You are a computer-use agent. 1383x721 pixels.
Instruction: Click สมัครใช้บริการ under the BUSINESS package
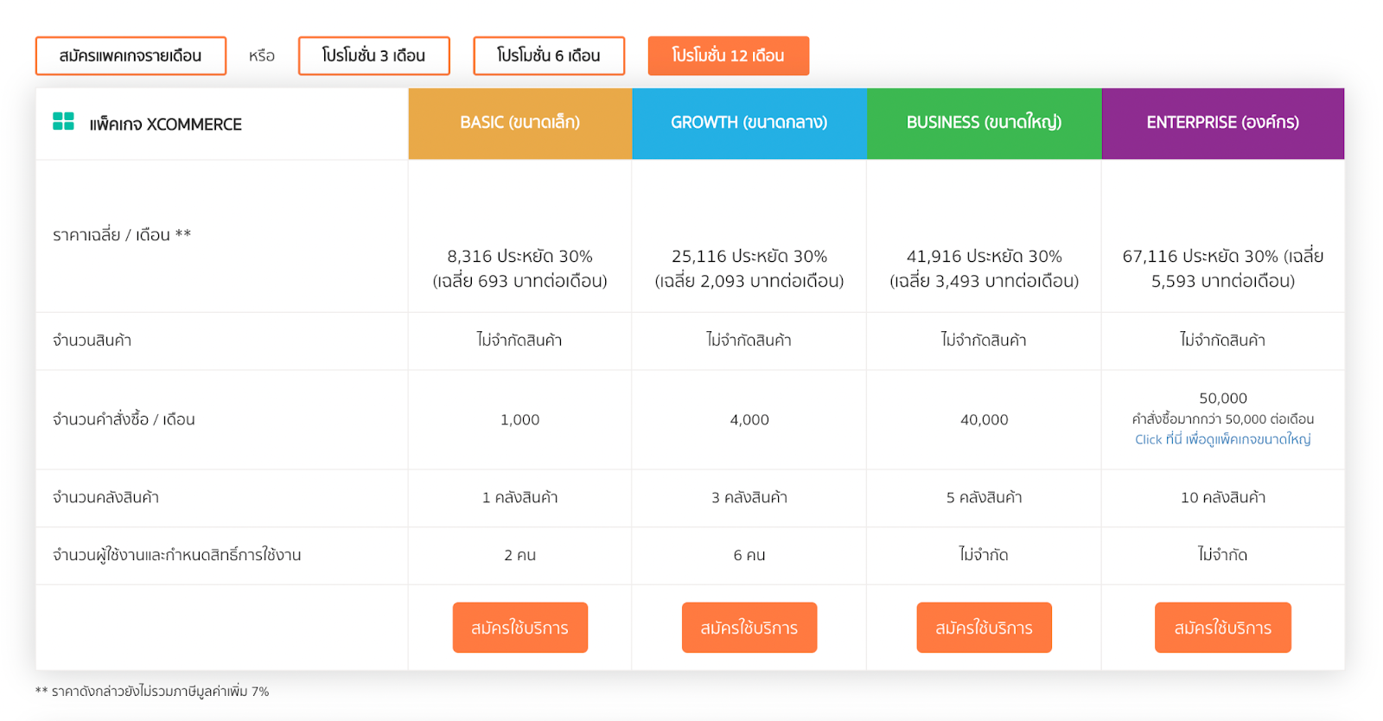pos(984,628)
